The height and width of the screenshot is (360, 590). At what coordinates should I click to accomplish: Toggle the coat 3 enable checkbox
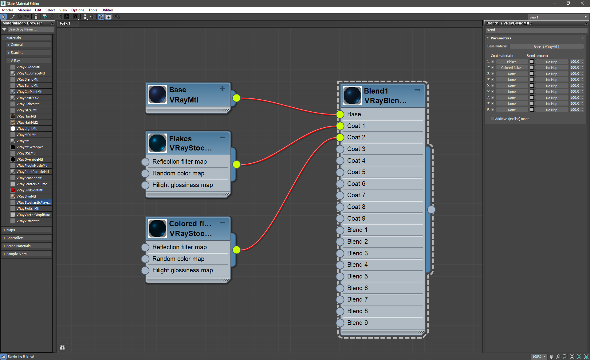click(x=493, y=74)
